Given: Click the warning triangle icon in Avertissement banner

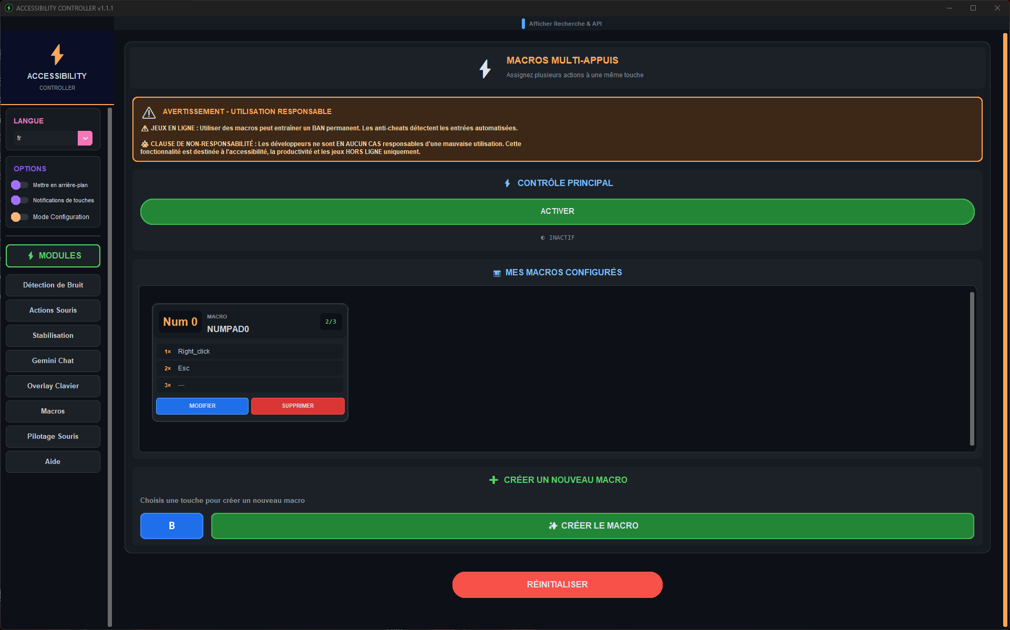Looking at the screenshot, I should tap(149, 112).
